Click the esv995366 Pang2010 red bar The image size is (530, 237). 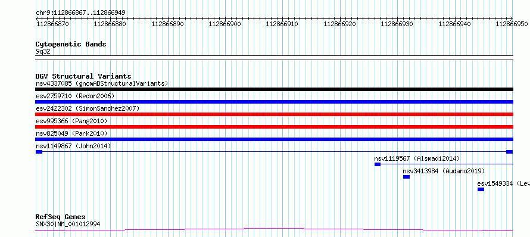tap(274, 127)
